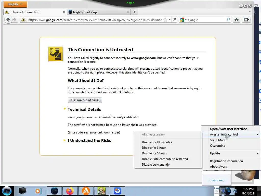
Task: Open the Nightly globe taskbar icon
Action: pos(54,191)
